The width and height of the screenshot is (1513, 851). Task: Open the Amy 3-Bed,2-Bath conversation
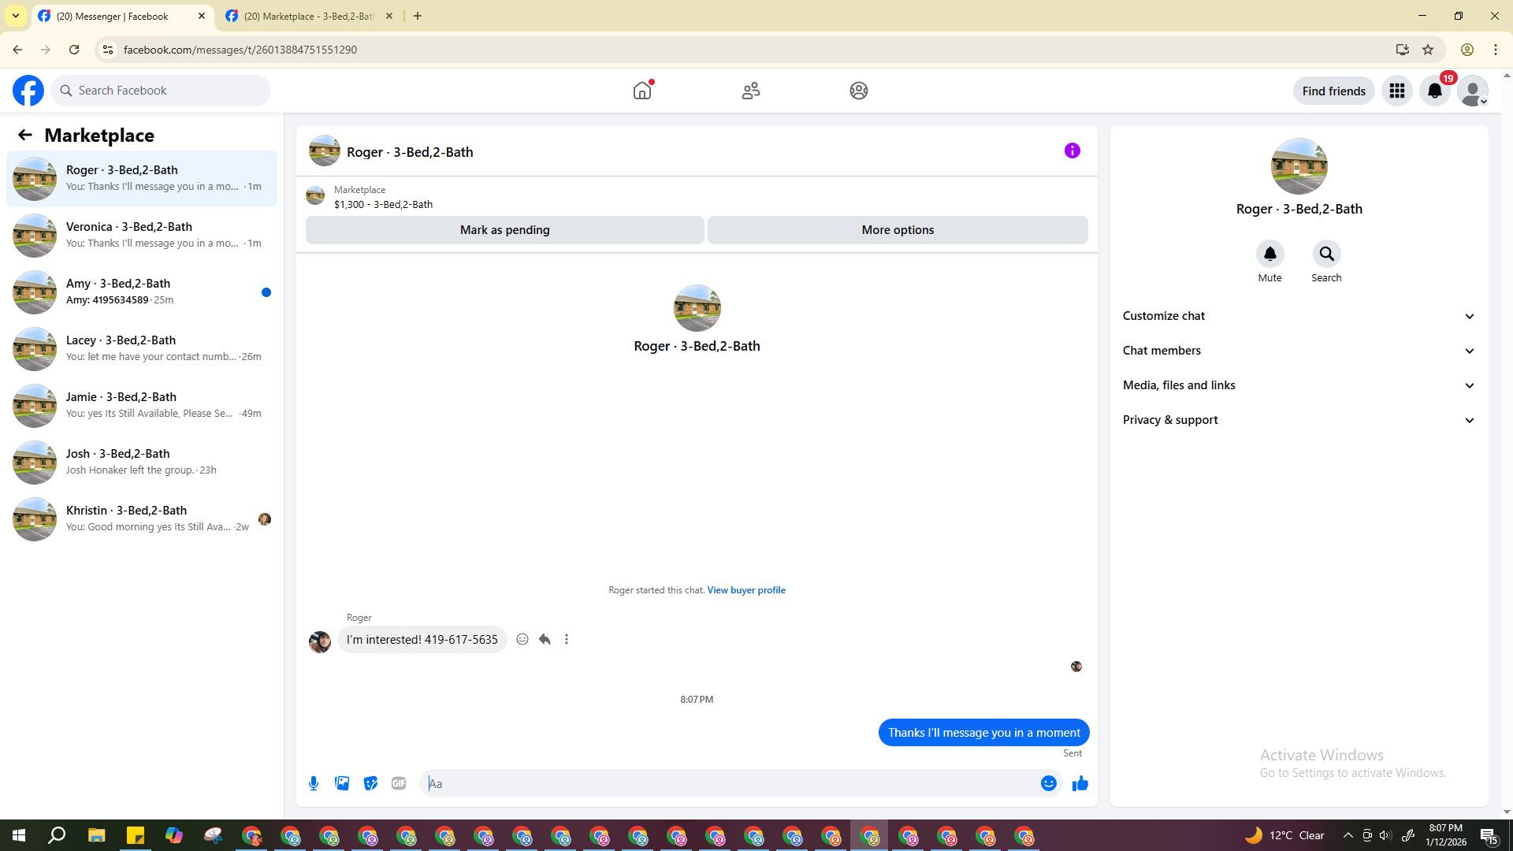[142, 292]
